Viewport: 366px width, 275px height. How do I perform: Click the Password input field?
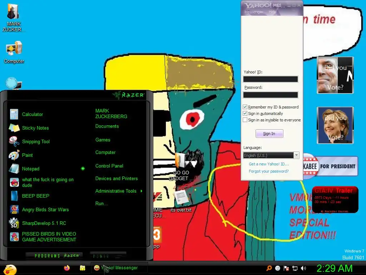pos(271,95)
